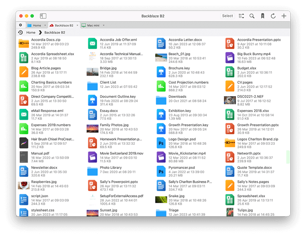Click the Select button
The image size is (306, 237).
click(x=227, y=16)
